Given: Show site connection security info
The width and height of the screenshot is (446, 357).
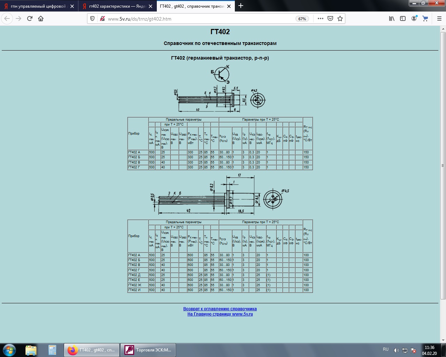Looking at the screenshot, I should click(102, 19).
